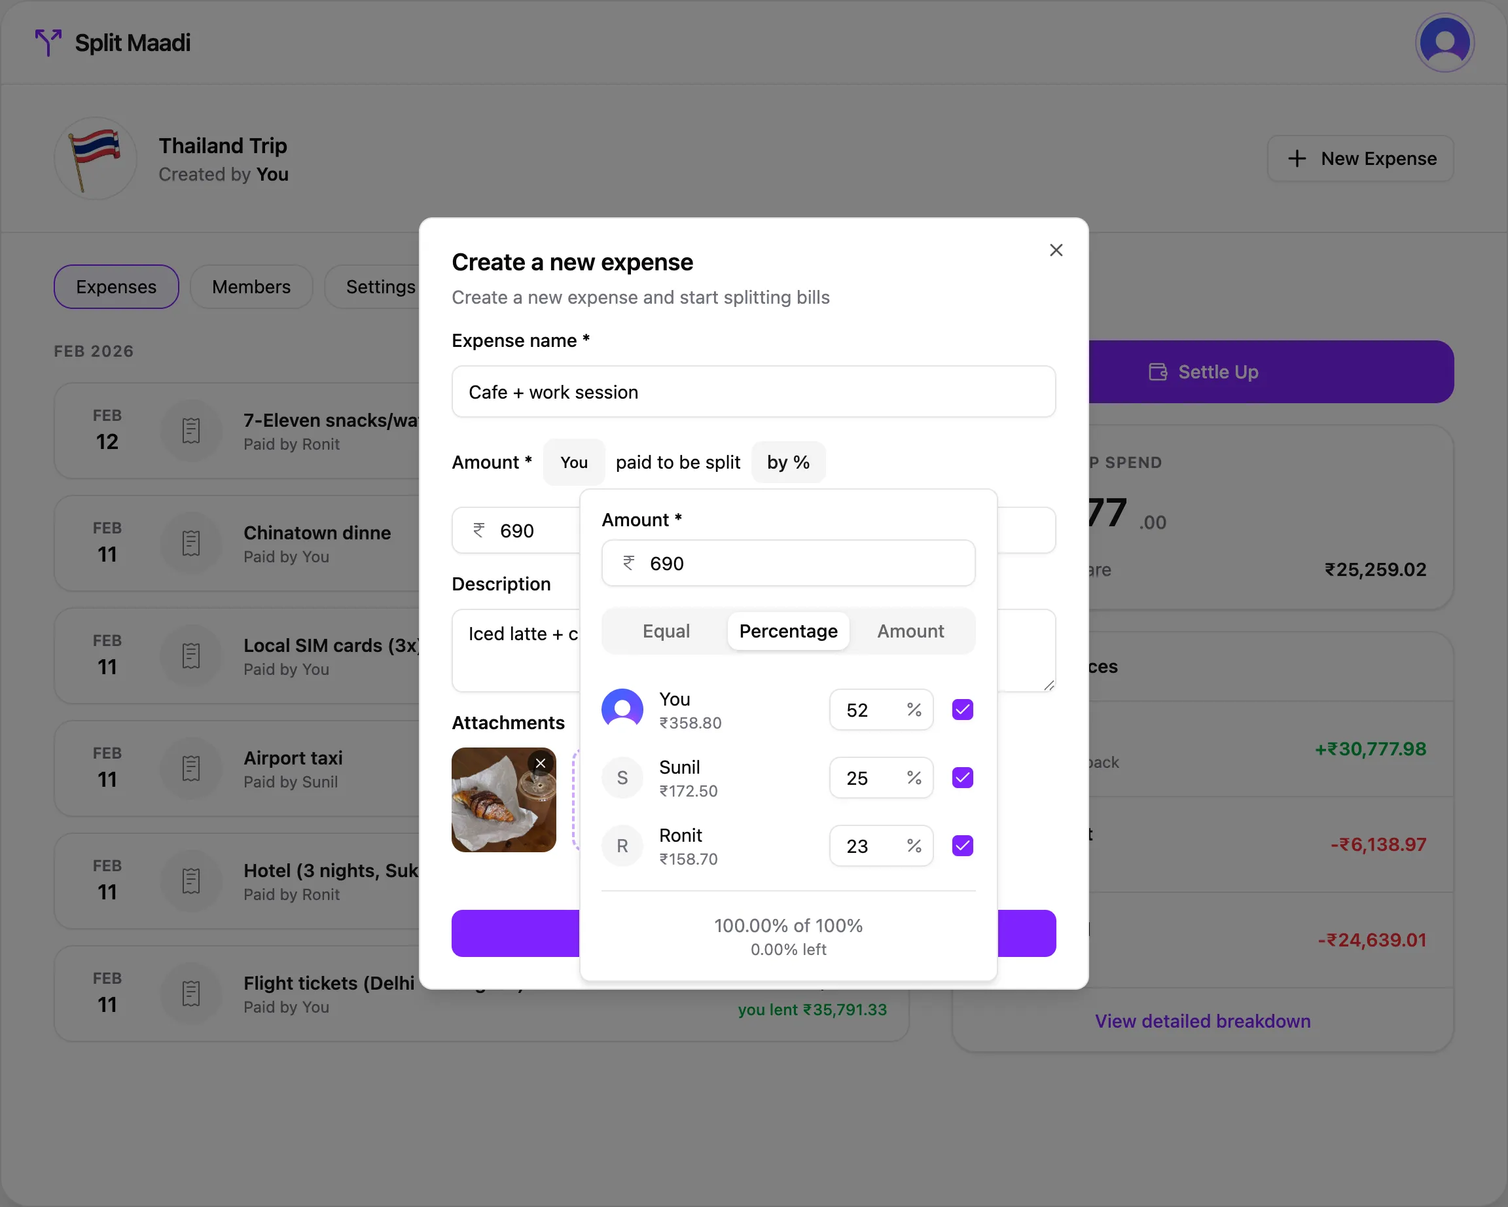Remove the croissant attachment via its X icon
Viewport: 1508px width, 1207px height.
[x=540, y=763]
